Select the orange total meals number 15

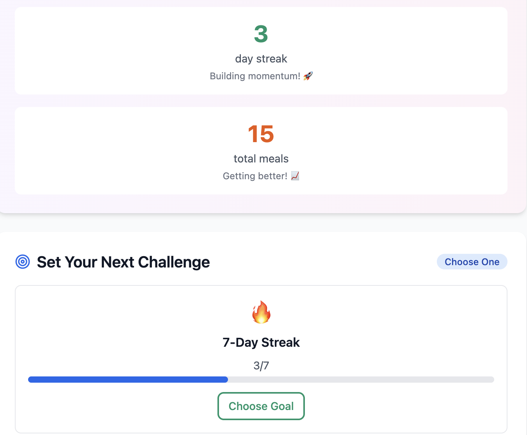[x=261, y=134]
